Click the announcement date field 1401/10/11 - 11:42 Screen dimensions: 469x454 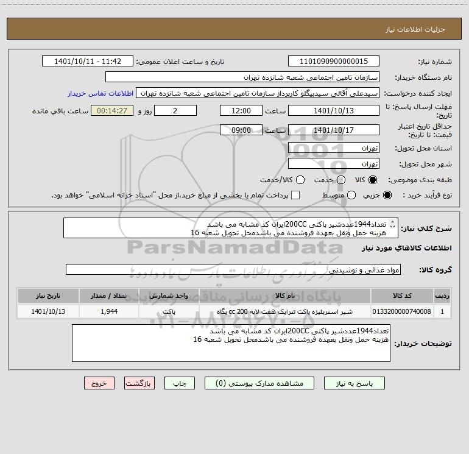coord(87,61)
